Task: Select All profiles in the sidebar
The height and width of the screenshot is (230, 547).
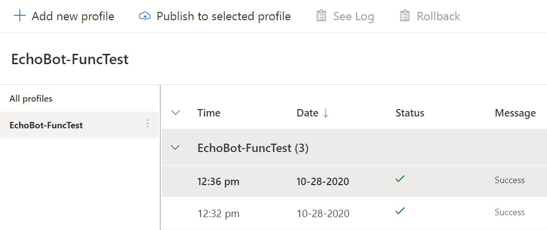Action: pyautogui.click(x=31, y=99)
